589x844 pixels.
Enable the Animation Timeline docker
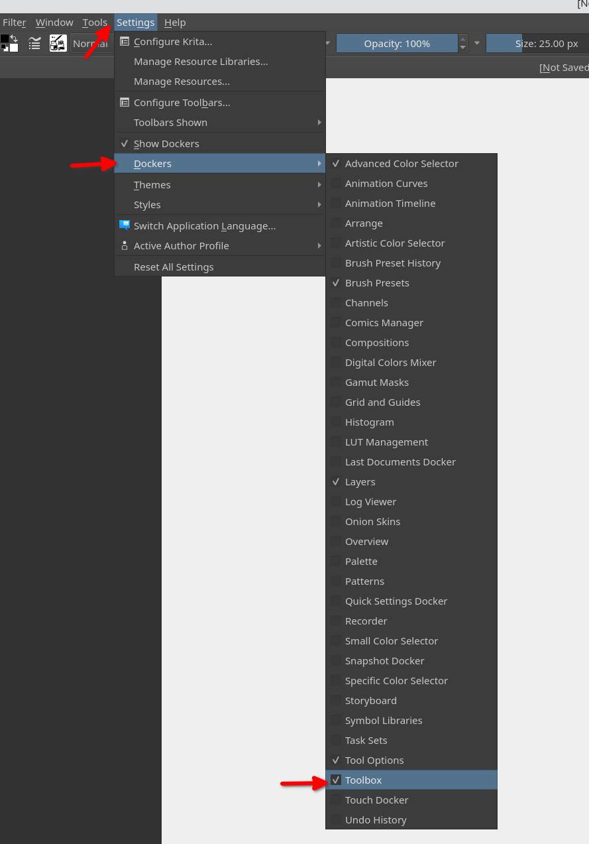coord(390,203)
